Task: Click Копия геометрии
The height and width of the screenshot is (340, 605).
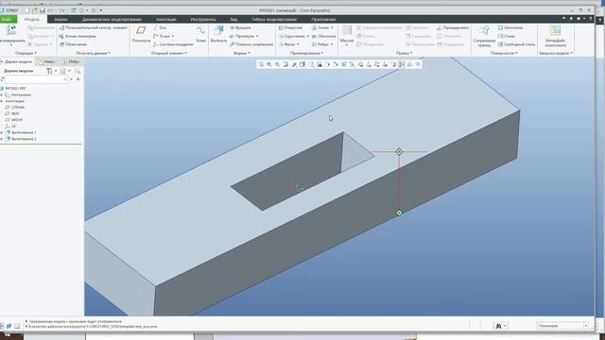Action: pyautogui.click(x=78, y=36)
